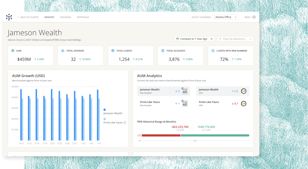Remove the Compare to 1 Year Ago filter
The width and height of the screenshot is (308, 169).
pos(211,39)
